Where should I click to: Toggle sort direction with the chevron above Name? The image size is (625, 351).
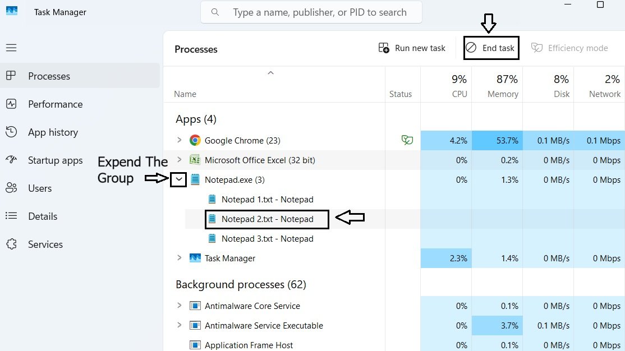point(270,73)
